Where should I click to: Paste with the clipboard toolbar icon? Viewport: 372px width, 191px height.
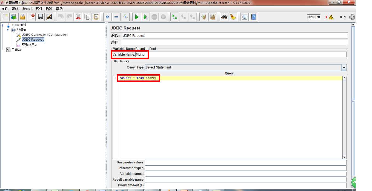click(x=96, y=17)
